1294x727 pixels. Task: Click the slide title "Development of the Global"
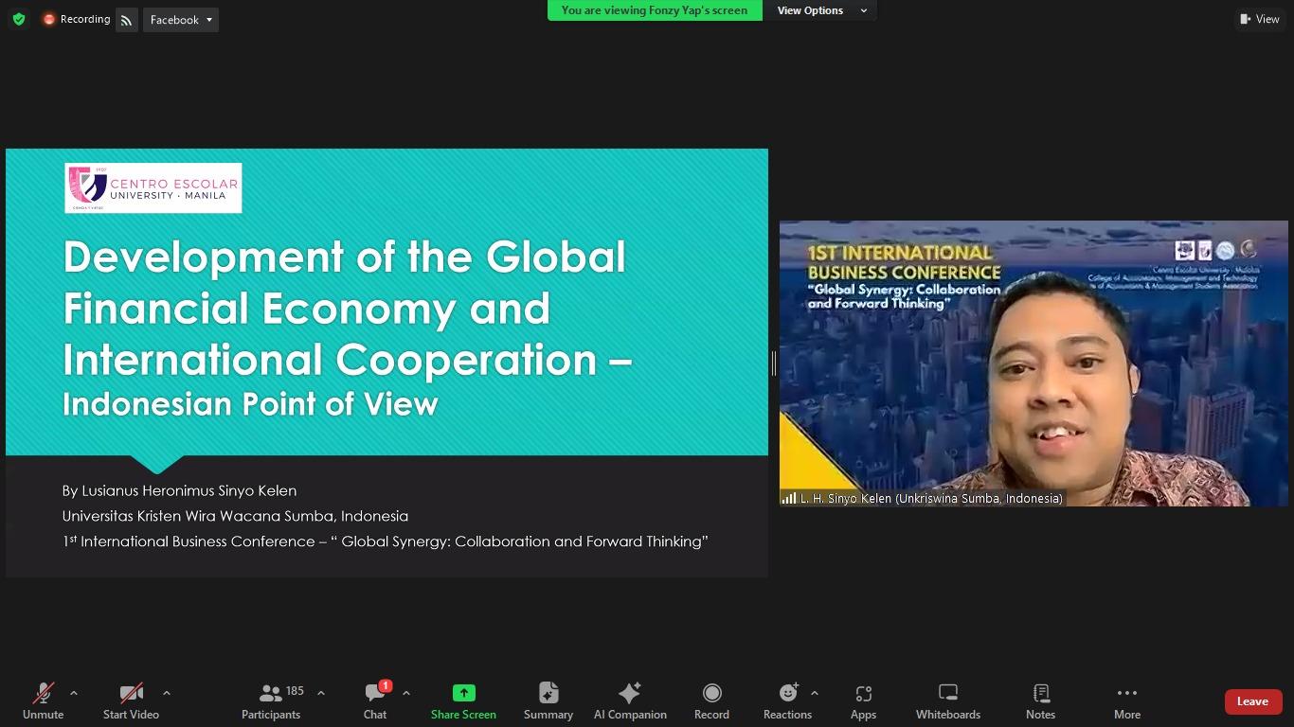coord(345,257)
